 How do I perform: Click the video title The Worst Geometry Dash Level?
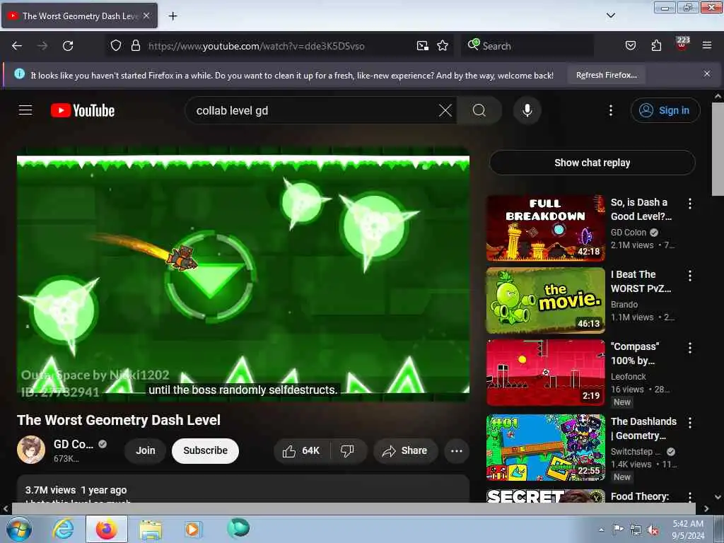click(119, 420)
